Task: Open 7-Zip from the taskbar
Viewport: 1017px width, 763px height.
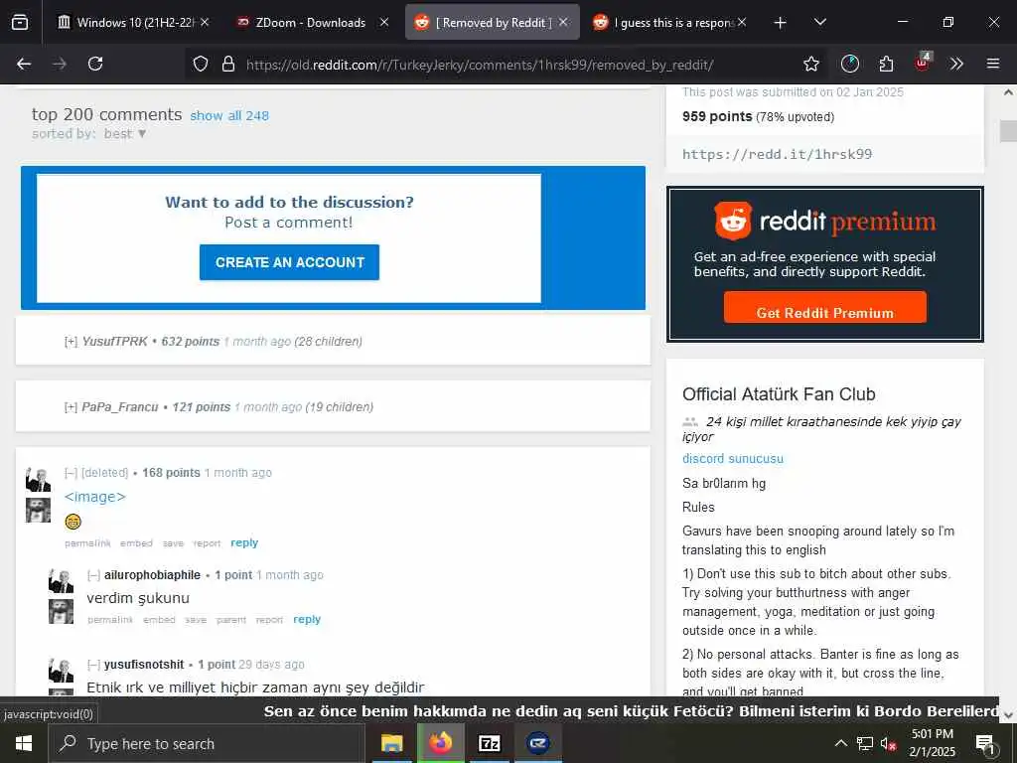Action: (489, 743)
